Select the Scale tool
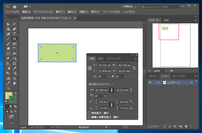 click(8, 54)
